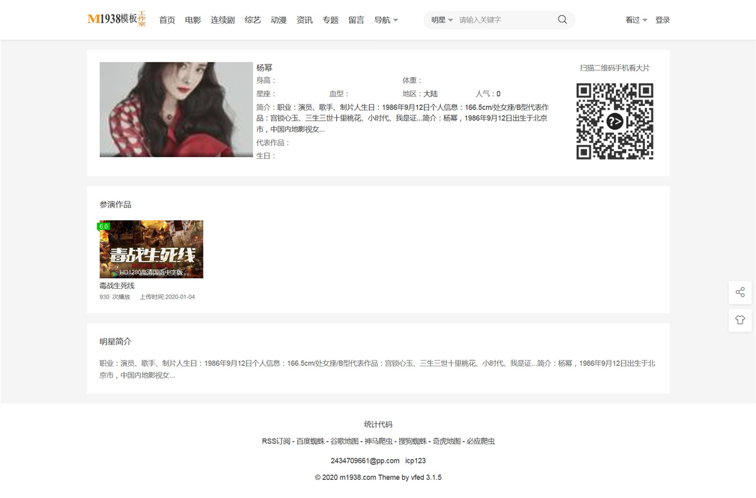Click the 大陆 region value
Image resolution: width=756 pixels, height=498 pixels.
pos(431,94)
